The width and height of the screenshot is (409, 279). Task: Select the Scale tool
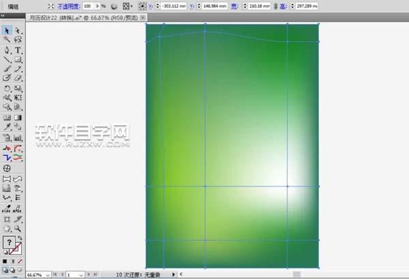tap(18, 88)
